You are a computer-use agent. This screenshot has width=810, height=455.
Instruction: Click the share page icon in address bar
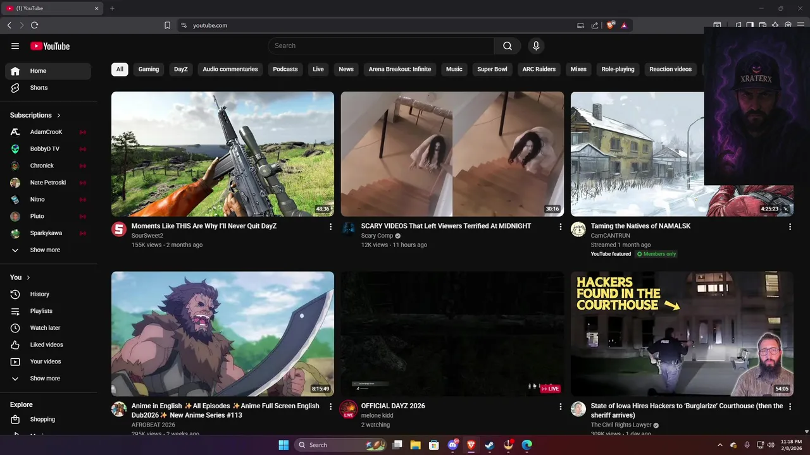(595, 25)
